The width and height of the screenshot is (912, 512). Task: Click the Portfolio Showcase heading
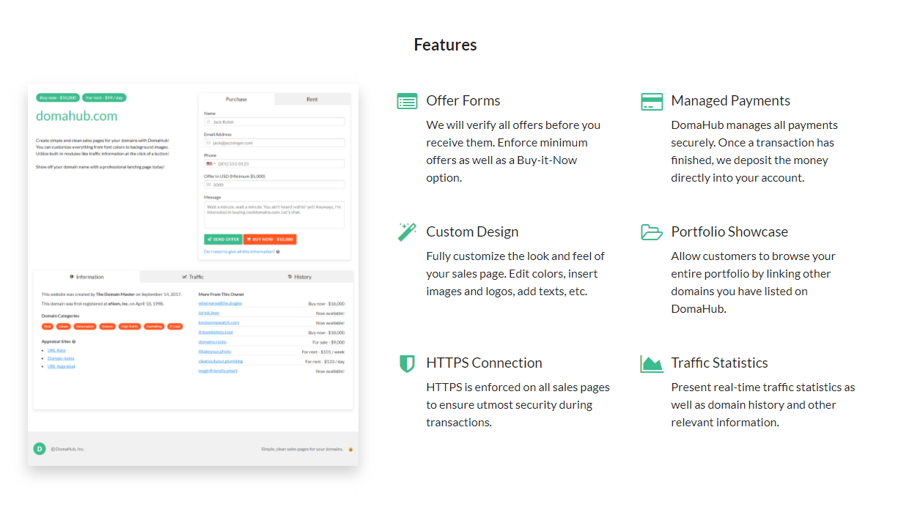coord(729,232)
